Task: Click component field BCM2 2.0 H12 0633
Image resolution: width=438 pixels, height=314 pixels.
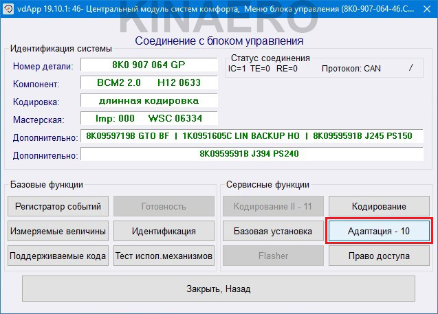Action: click(x=149, y=82)
